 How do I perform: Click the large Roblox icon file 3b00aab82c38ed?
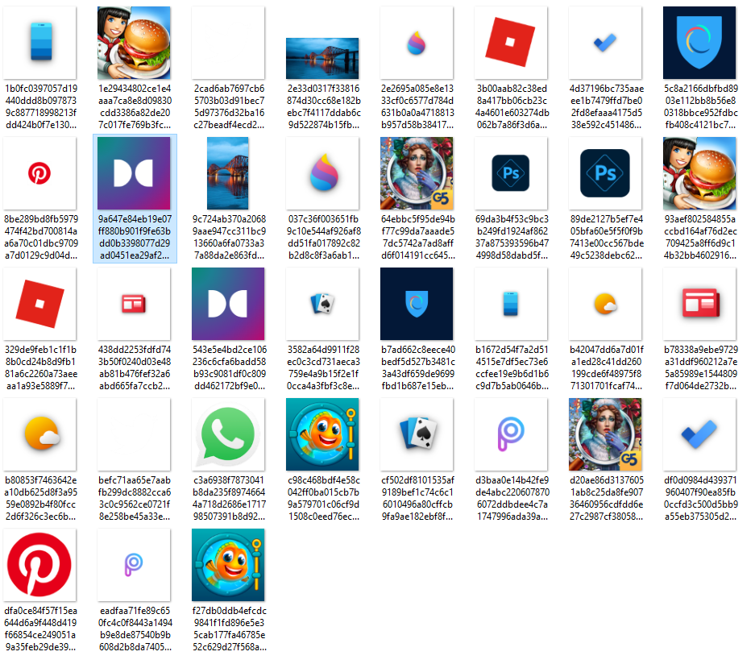(x=511, y=43)
